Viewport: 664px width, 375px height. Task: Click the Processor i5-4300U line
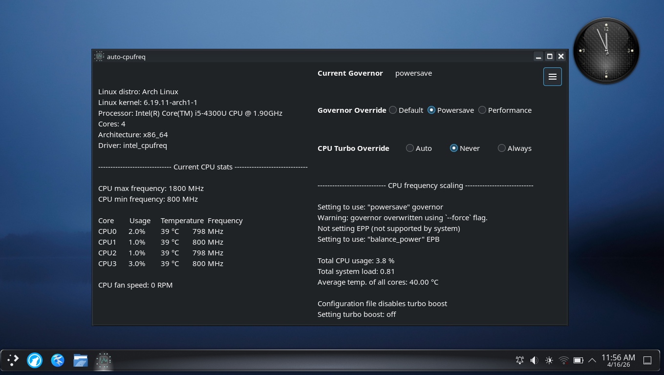coord(190,113)
